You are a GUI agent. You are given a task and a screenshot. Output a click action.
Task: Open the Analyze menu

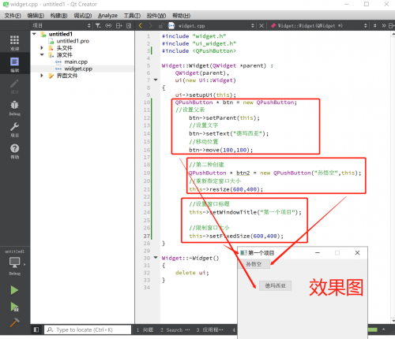click(107, 16)
